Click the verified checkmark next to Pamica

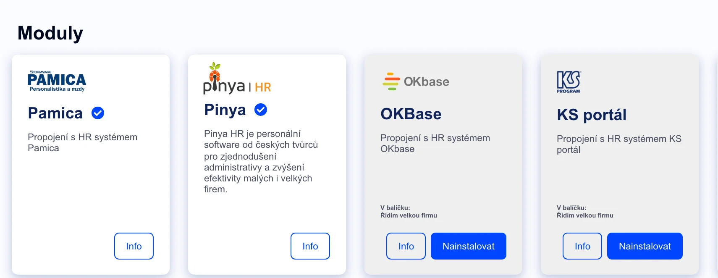(x=98, y=113)
